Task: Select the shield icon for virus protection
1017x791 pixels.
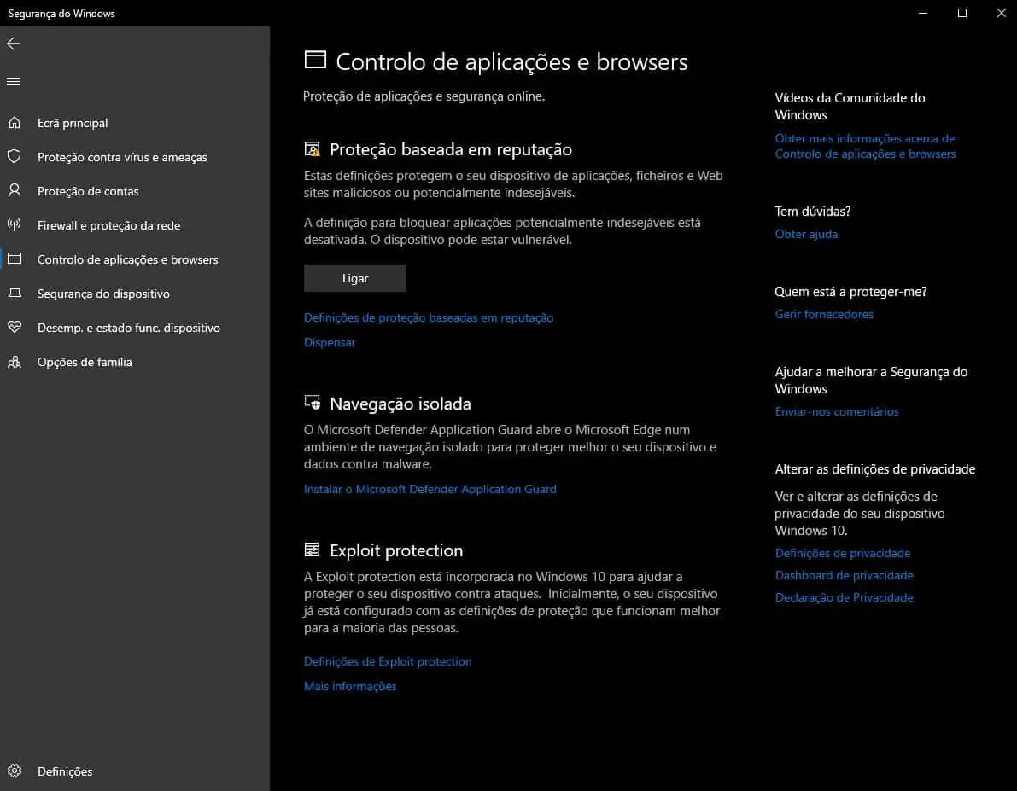Action: (14, 157)
